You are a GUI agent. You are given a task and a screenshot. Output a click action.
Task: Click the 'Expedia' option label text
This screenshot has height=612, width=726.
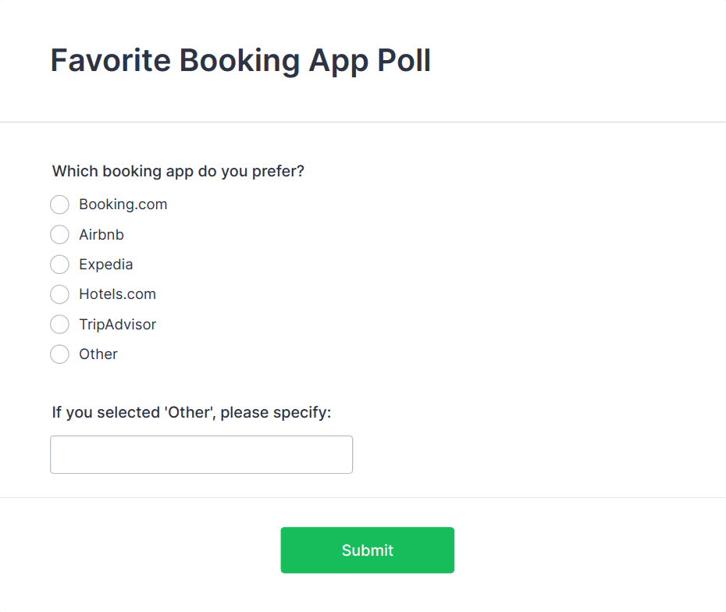pos(105,265)
